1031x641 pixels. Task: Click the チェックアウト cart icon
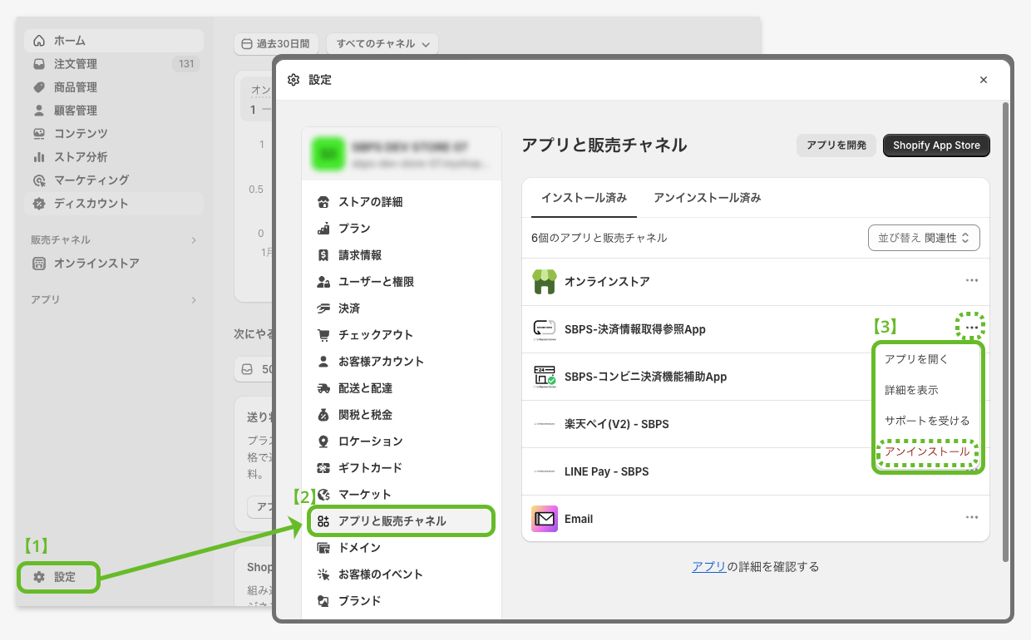click(323, 335)
